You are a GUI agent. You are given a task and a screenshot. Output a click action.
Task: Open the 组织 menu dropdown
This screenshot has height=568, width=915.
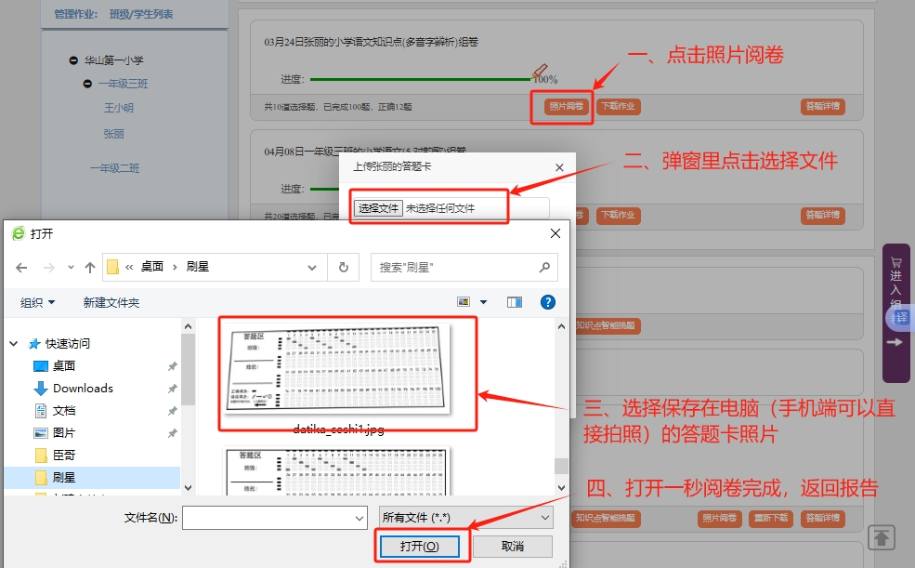click(x=38, y=302)
